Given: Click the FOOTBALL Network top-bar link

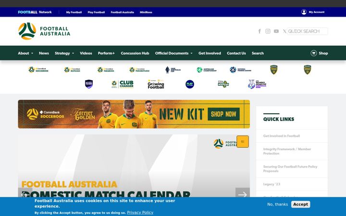Looking at the screenshot, I should (35, 12).
